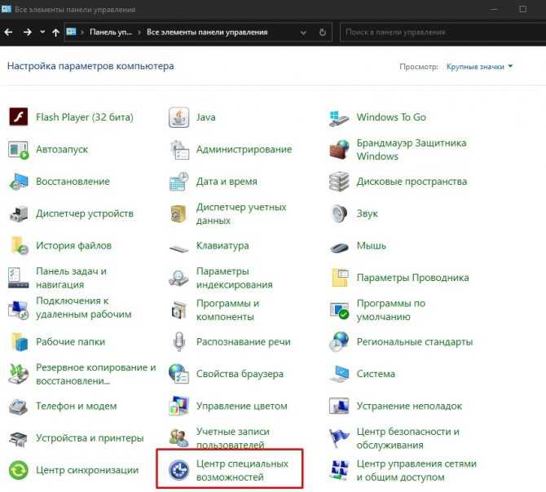This screenshot has height=492, width=546.
Task: Open the Центр синхронизации green icon
Action: pos(18,470)
